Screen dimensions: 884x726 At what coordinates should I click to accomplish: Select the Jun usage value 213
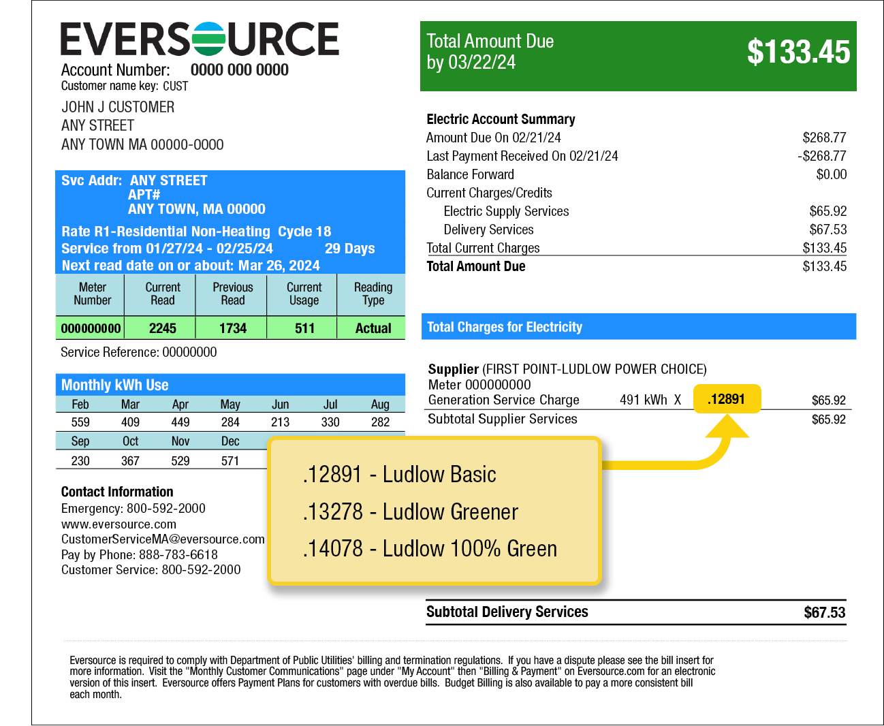[281, 422]
